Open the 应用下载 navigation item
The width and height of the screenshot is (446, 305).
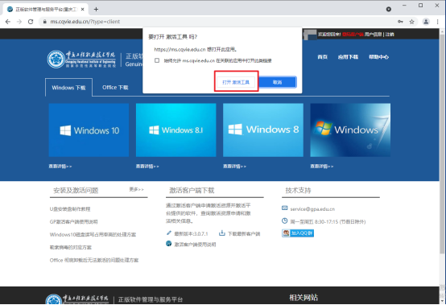[348, 57]
